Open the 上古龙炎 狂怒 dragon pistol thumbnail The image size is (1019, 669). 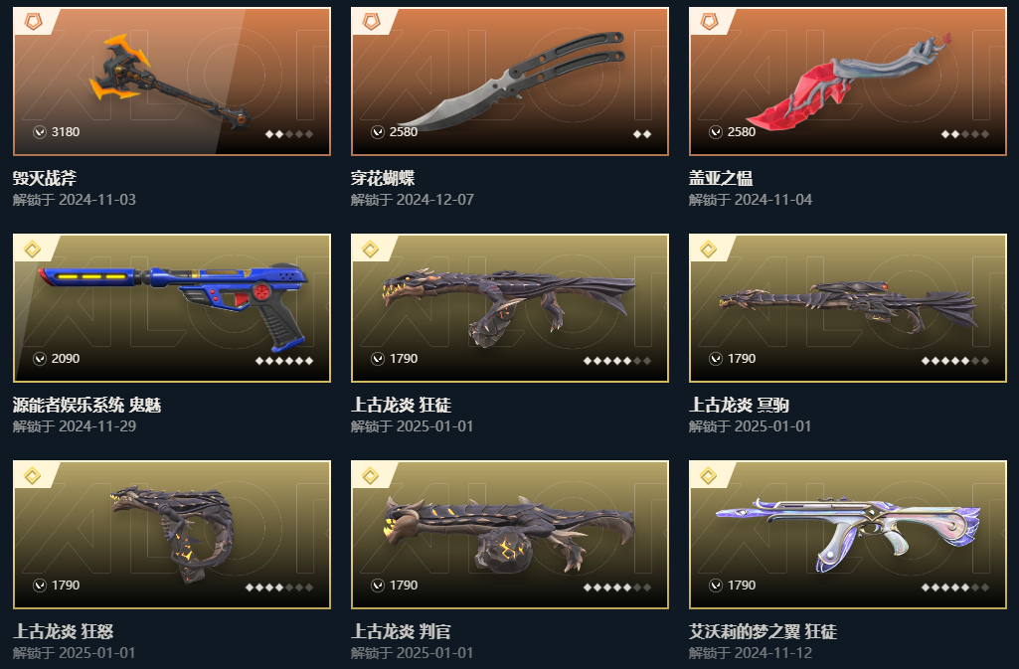(x=172, y=535)
